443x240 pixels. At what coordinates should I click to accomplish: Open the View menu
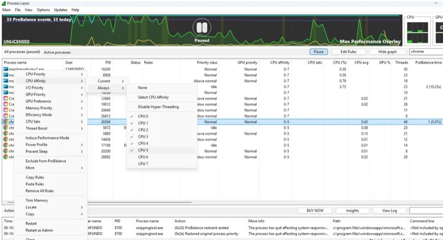[x=28, y=10]
